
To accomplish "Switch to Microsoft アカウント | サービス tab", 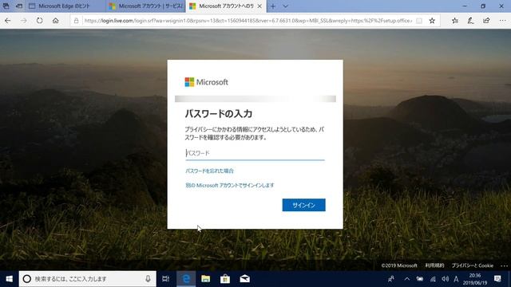I will pyautogui.click(x=145, y=6).
